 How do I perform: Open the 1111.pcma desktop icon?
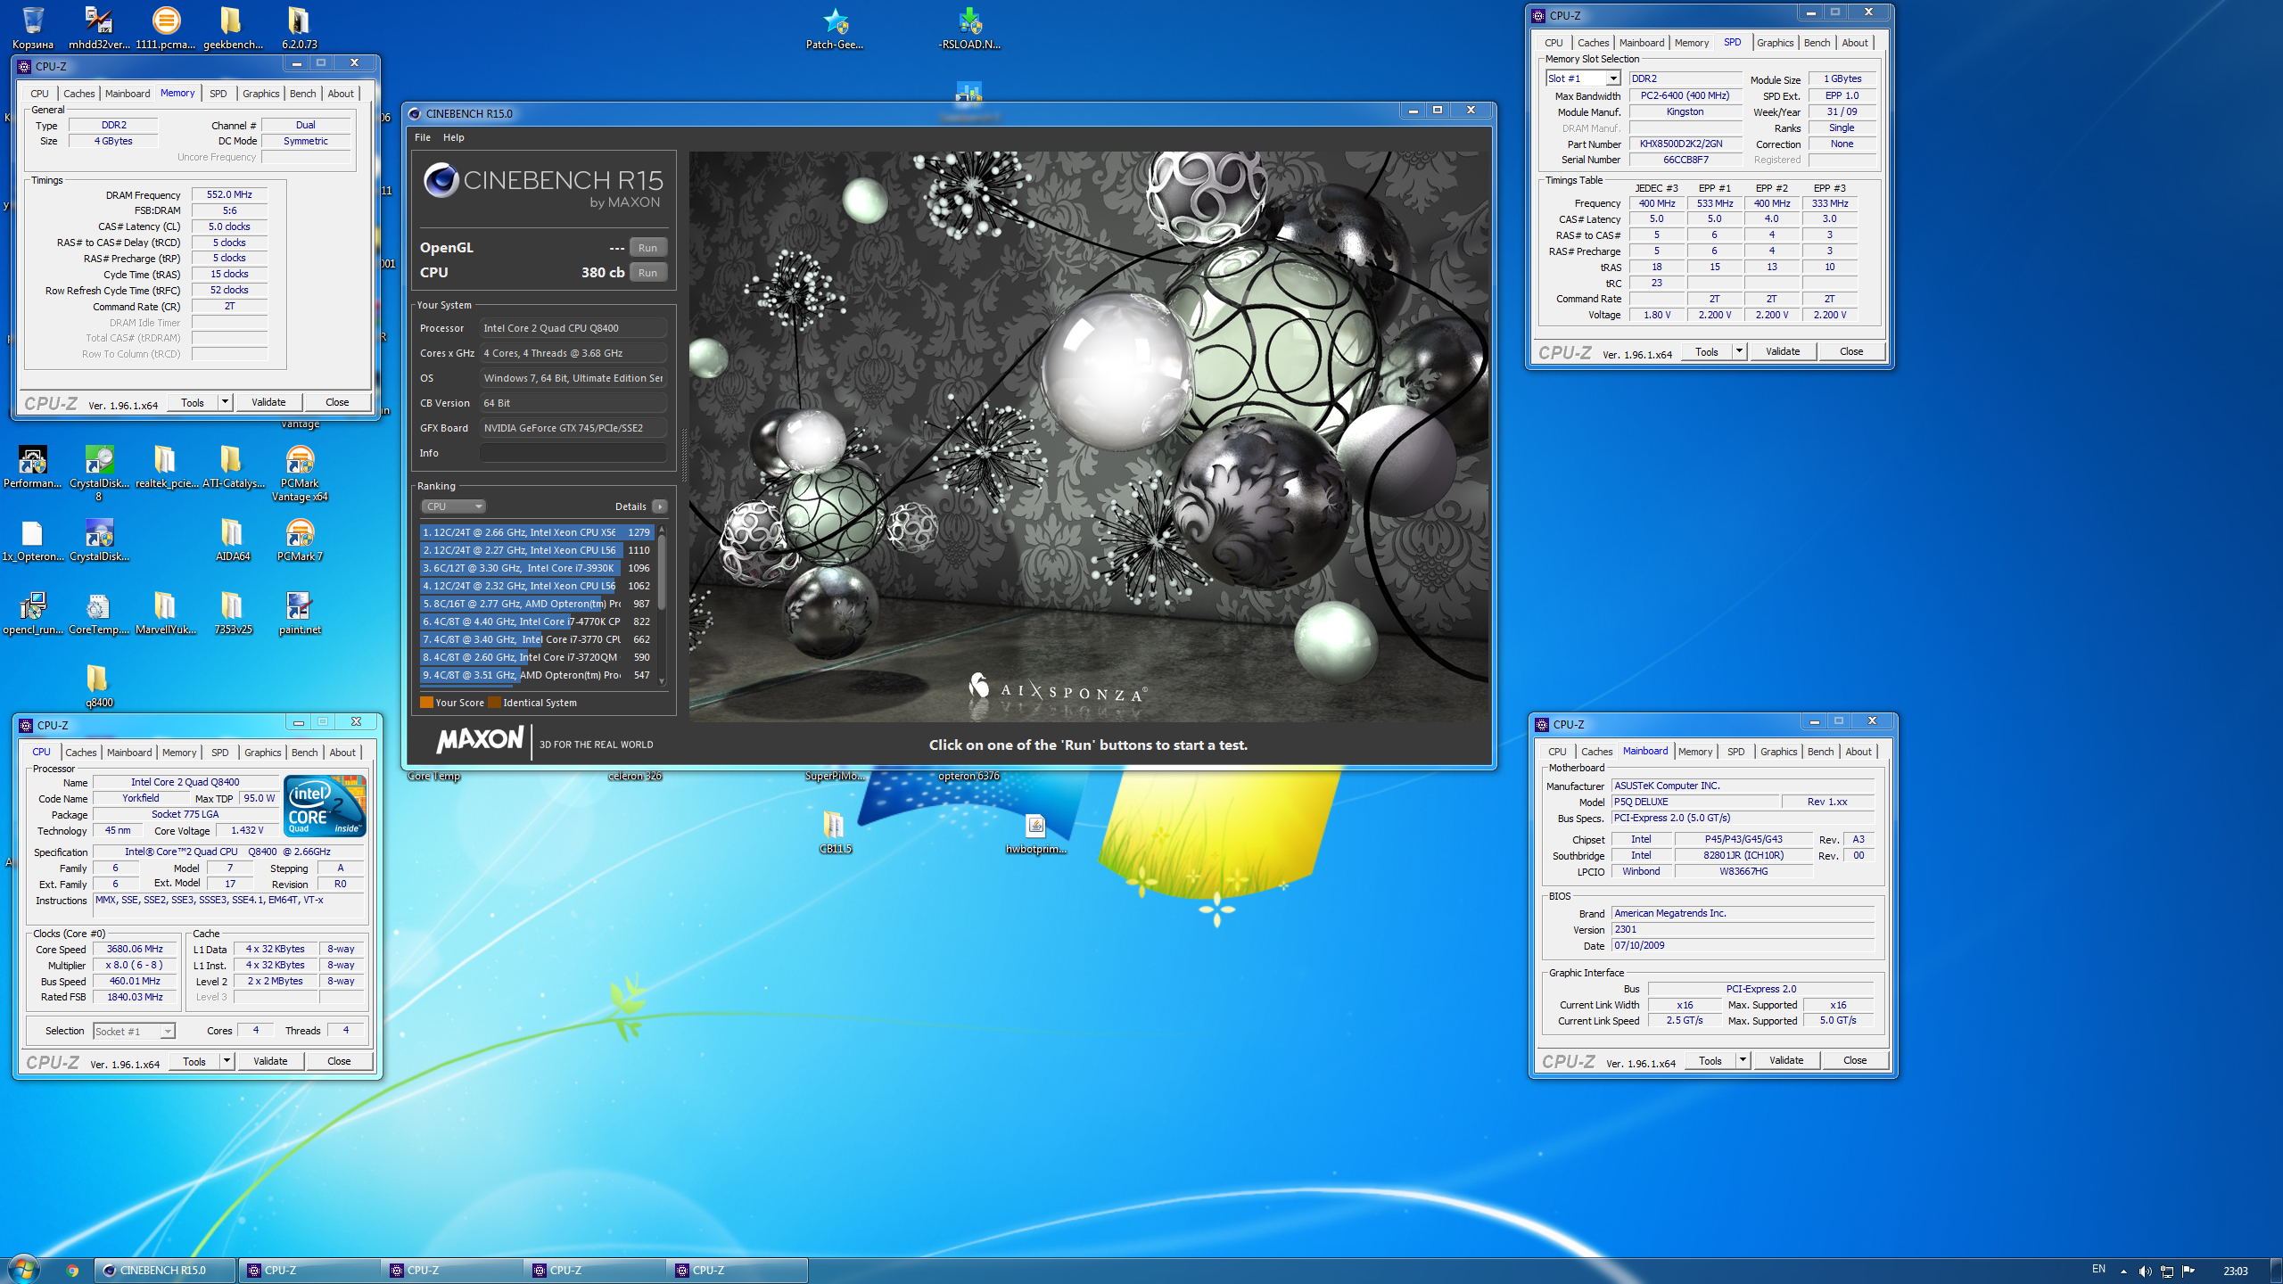pos(166,28)
